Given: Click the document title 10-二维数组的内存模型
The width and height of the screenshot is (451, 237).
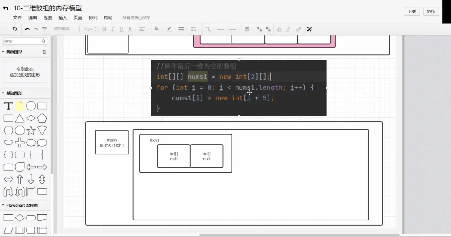Looking at the screenshot, I should click(x=48, y=8).
